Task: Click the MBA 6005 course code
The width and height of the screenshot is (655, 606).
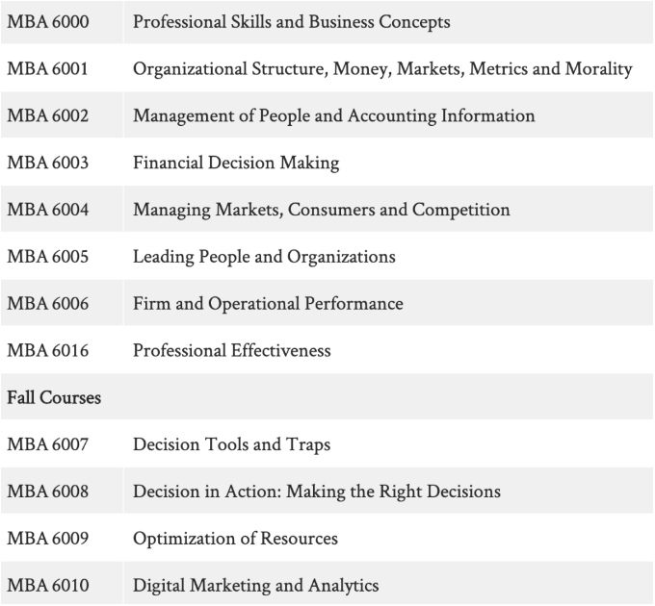Action: click(48, 257)
